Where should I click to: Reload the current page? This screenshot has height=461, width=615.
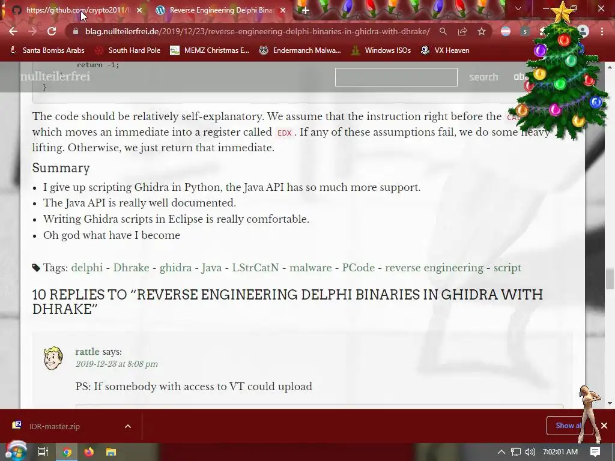pyautogui.click(x=52, y=31)
